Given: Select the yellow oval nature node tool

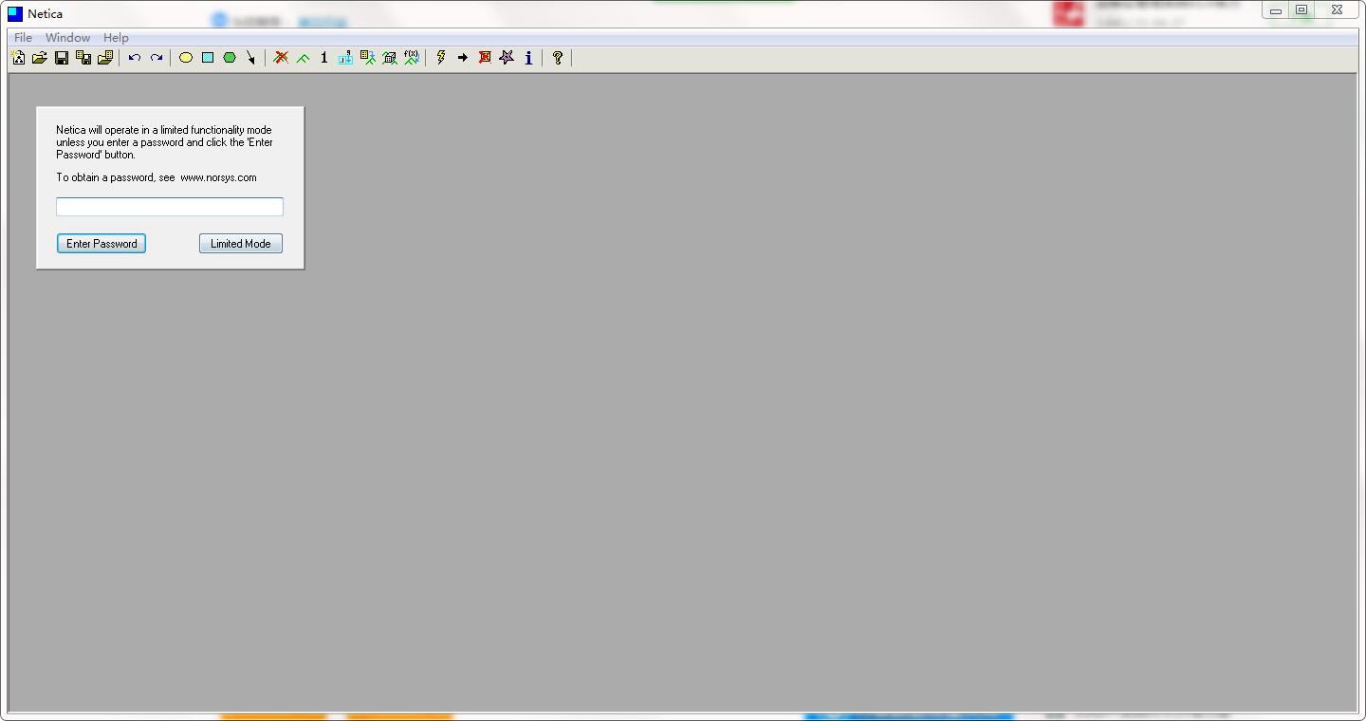Looking at the screenshot, I should point(186,58).
